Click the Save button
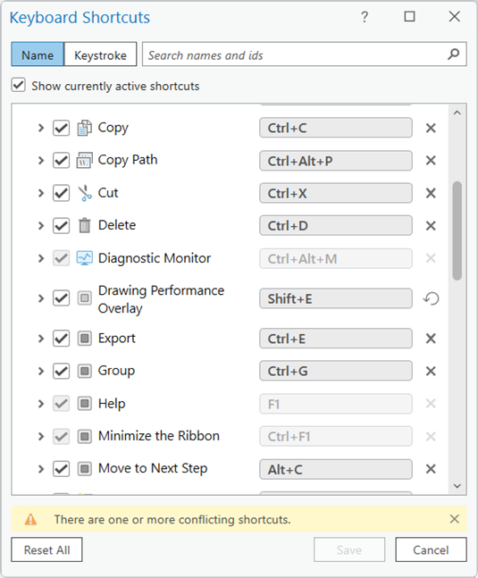Viewport: 478px width, 578px height. (349, 549)
